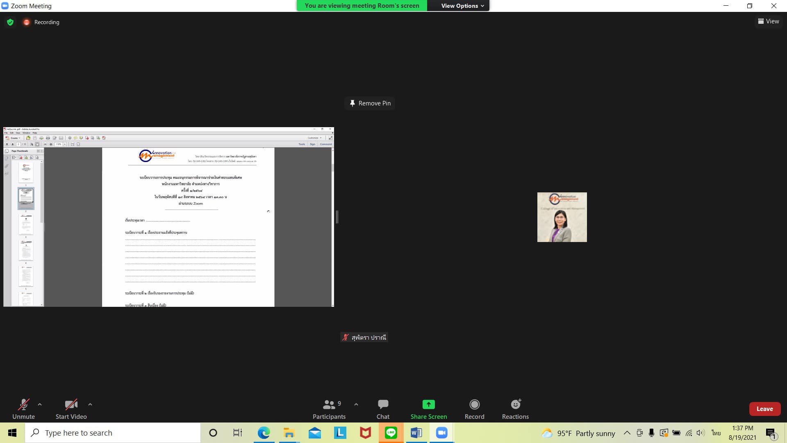The height and width of the screenshot is (443, 787).
Task: Open the LINE app from the taskbar
Action: (391, 433)
